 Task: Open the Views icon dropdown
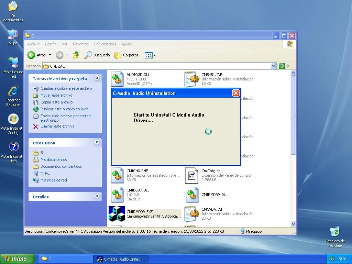[x=150, y=55]
